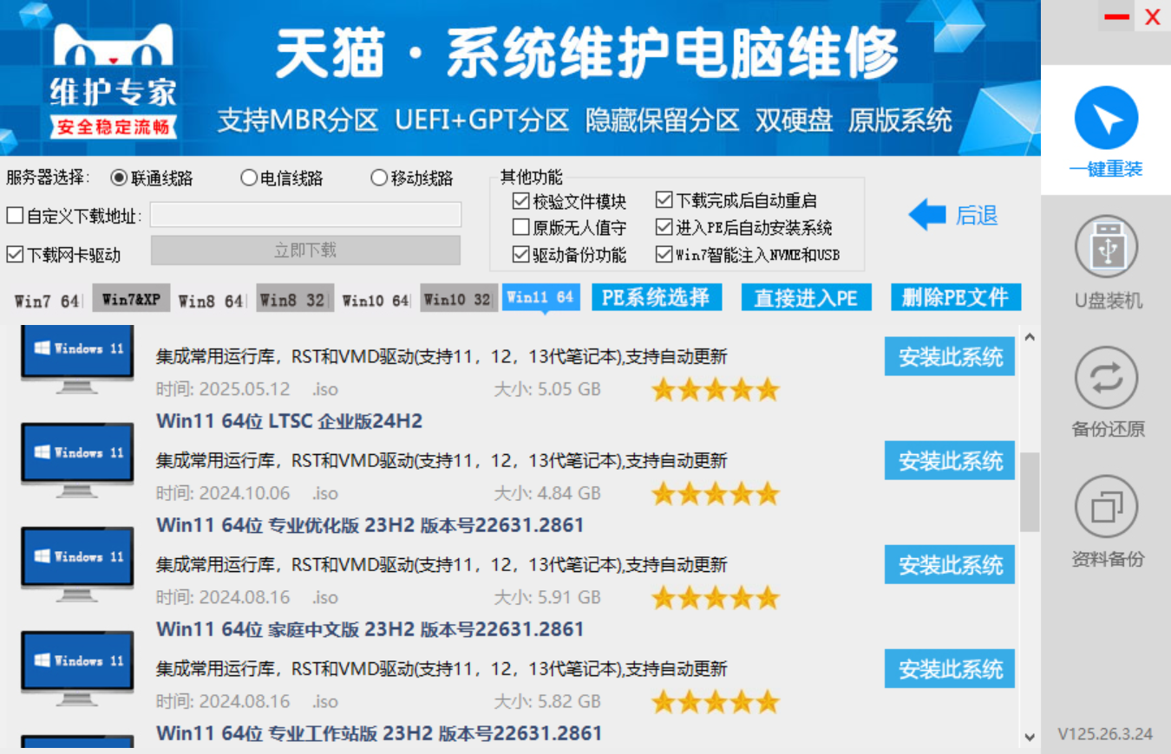Click the PE系统选择 button
This screenshot has height=754, width=1171.
pos(657,297)
